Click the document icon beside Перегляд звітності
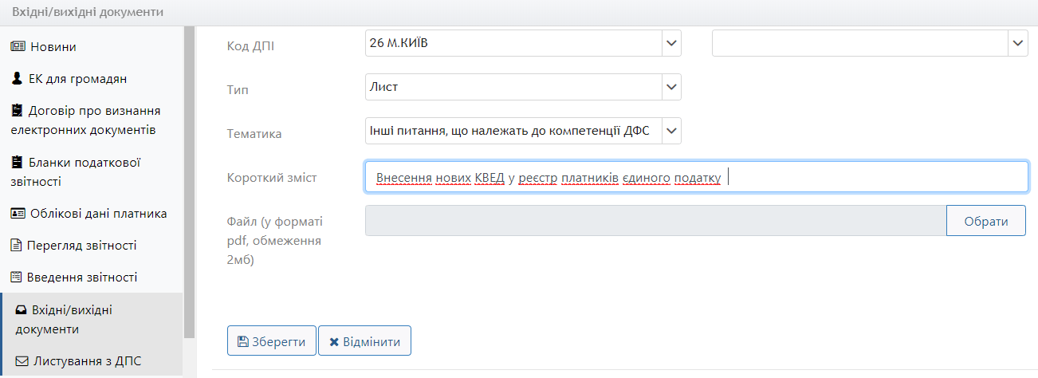This screenshot has height=378, width=1038. [x=17, y=246]
